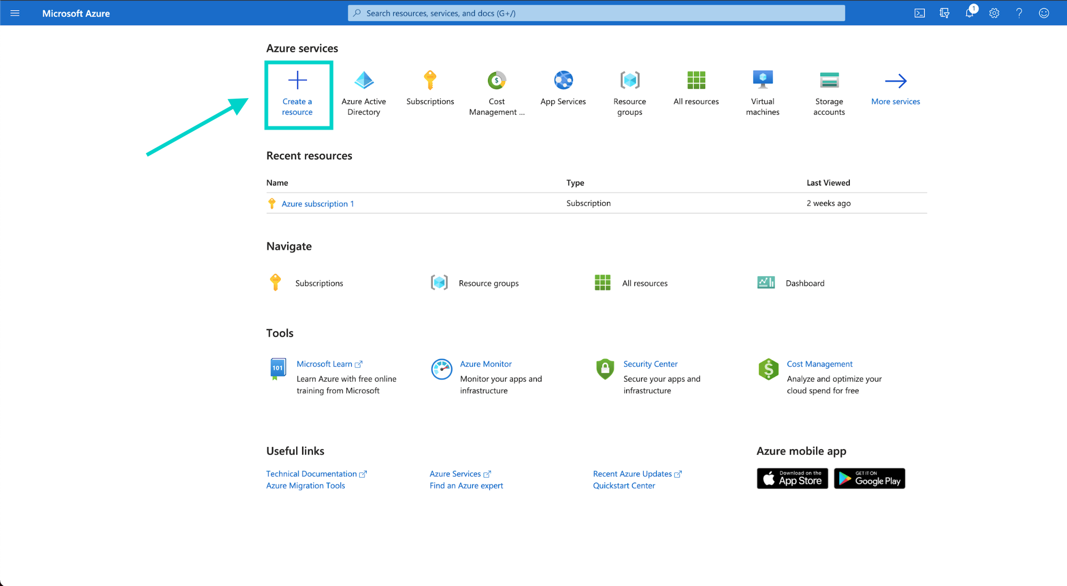Open Virtual machines icon
1067x586 pixels.
coord(763,80)
